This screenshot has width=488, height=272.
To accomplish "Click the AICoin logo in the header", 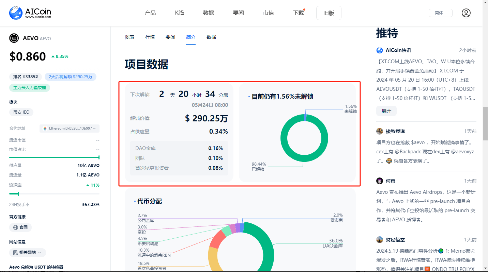I will coord(30,13).
